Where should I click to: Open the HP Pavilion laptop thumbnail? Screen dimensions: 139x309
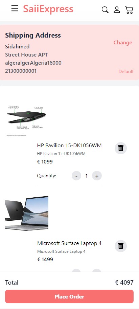[27, 120]
